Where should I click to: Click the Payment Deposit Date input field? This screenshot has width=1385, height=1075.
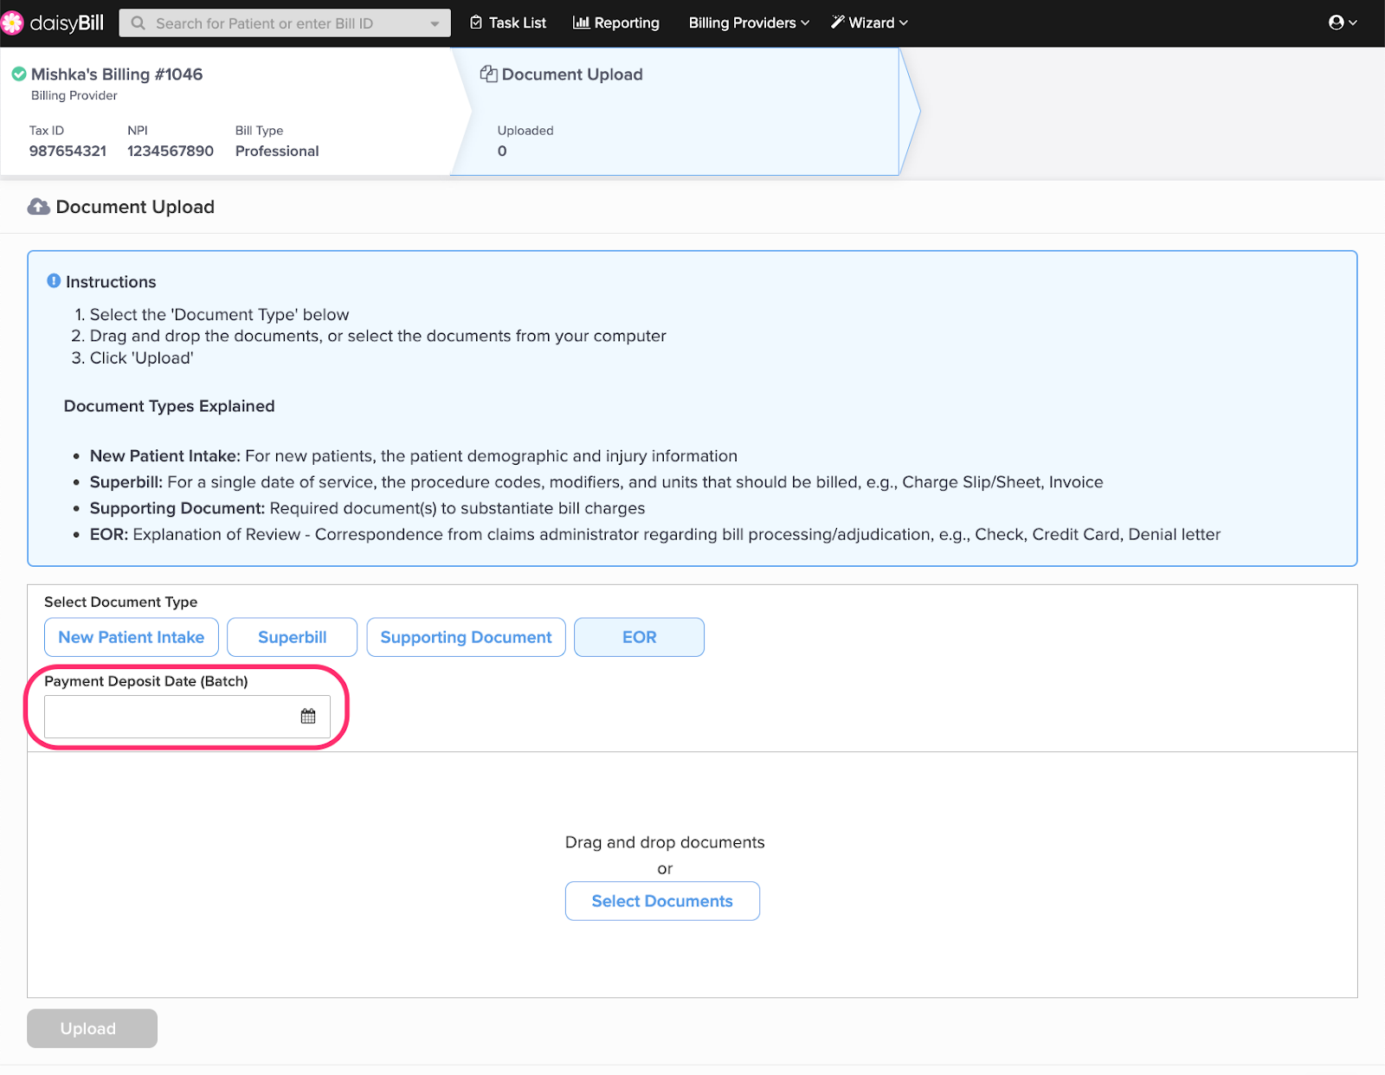187,717
